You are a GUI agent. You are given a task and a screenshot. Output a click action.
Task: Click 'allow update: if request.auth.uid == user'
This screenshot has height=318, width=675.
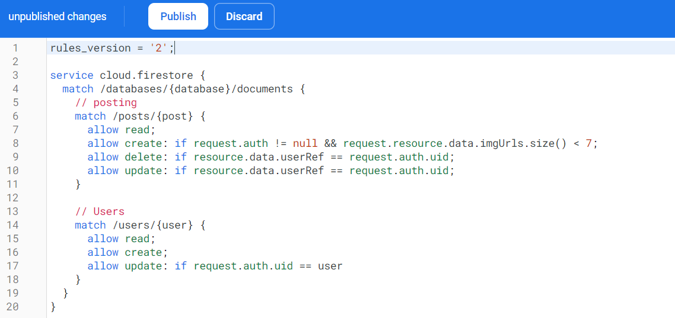click(x=215, y=266)
